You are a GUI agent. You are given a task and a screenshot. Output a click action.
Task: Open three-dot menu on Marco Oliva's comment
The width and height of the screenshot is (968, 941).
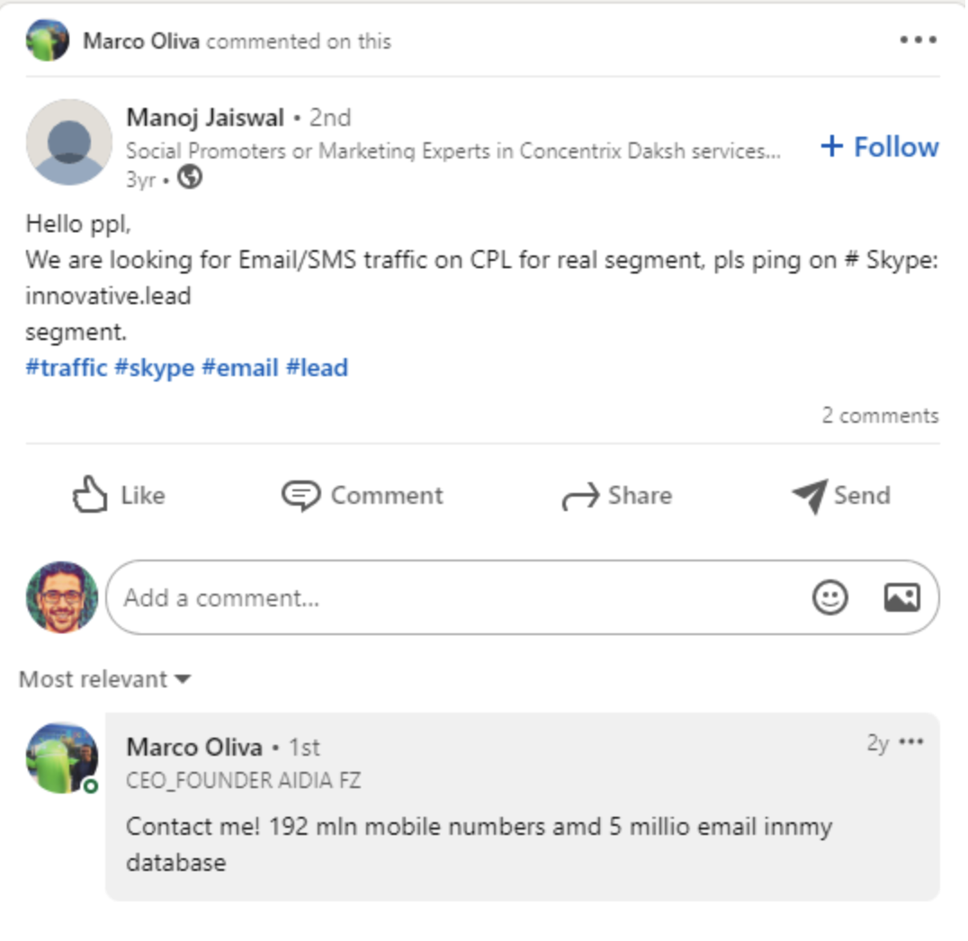point(911,742)
